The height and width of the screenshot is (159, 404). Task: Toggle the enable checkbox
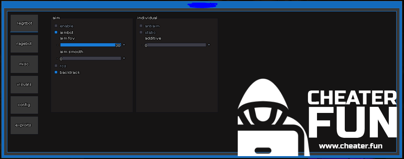[56, 26]
